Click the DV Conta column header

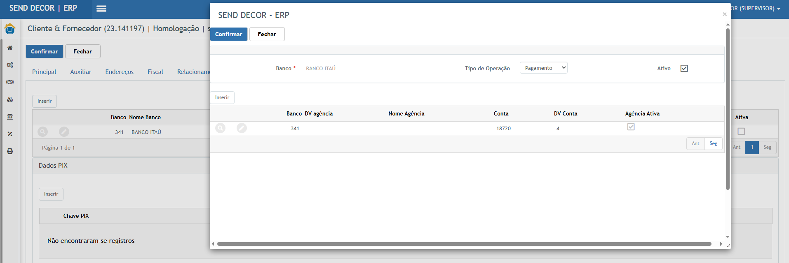click(x=566, y=114)
